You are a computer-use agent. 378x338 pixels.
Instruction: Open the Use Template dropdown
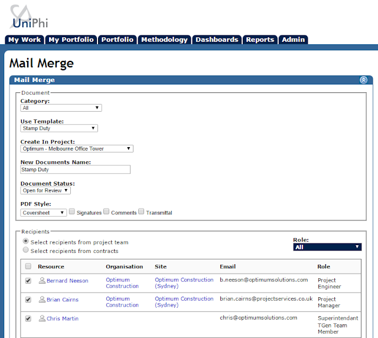coord(59,128)
